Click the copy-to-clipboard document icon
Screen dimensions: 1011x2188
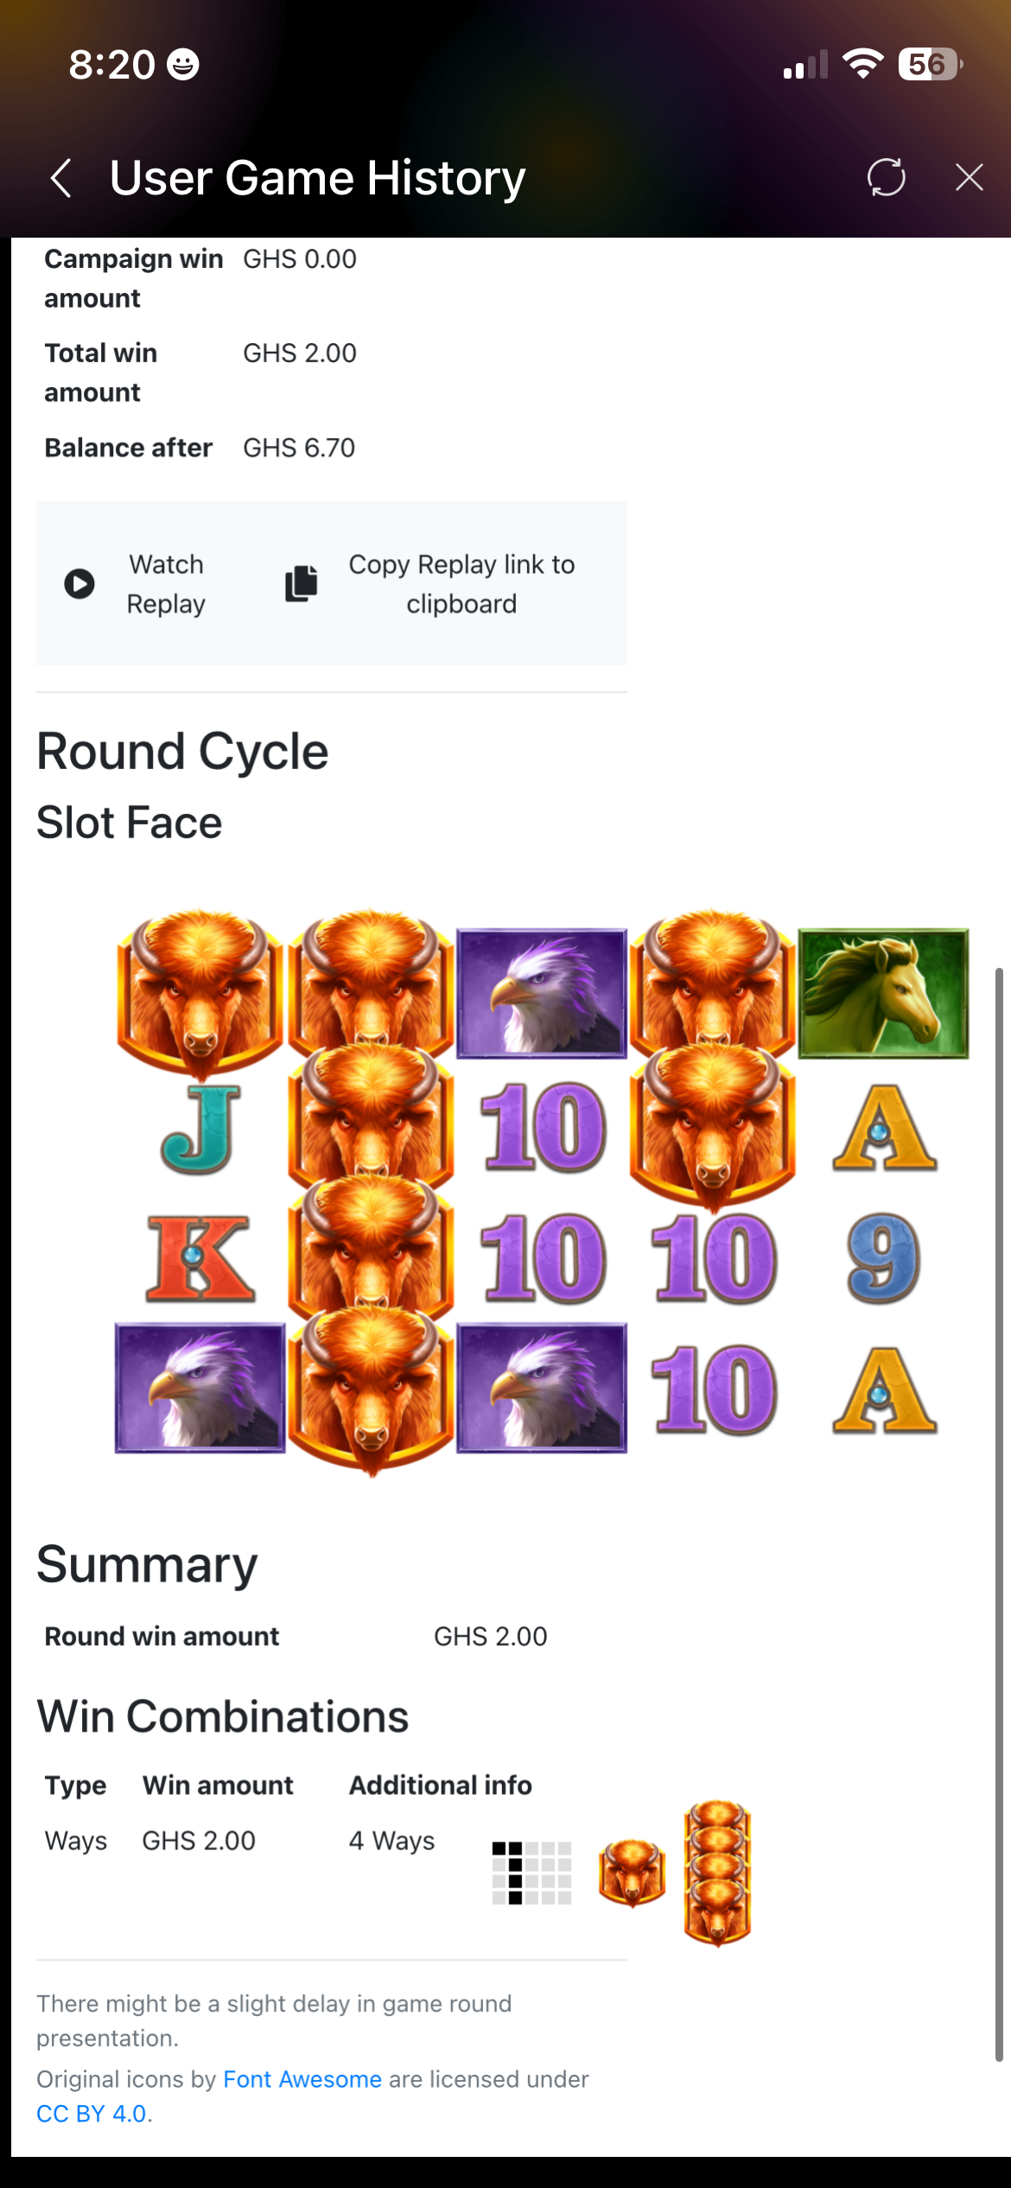coord(302,583)
